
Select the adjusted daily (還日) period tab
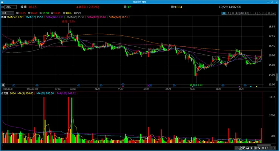(238, 13)
